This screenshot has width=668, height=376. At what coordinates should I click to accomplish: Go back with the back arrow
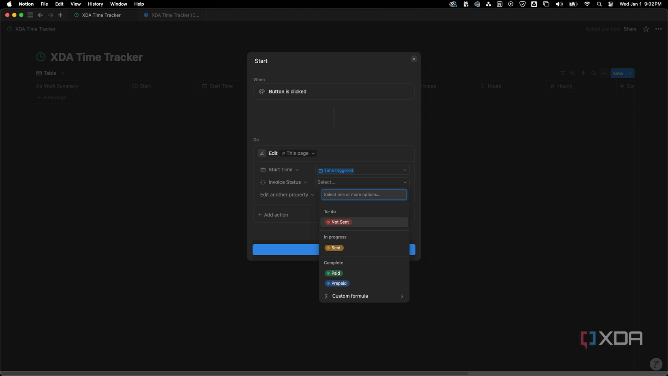[40, 15]
